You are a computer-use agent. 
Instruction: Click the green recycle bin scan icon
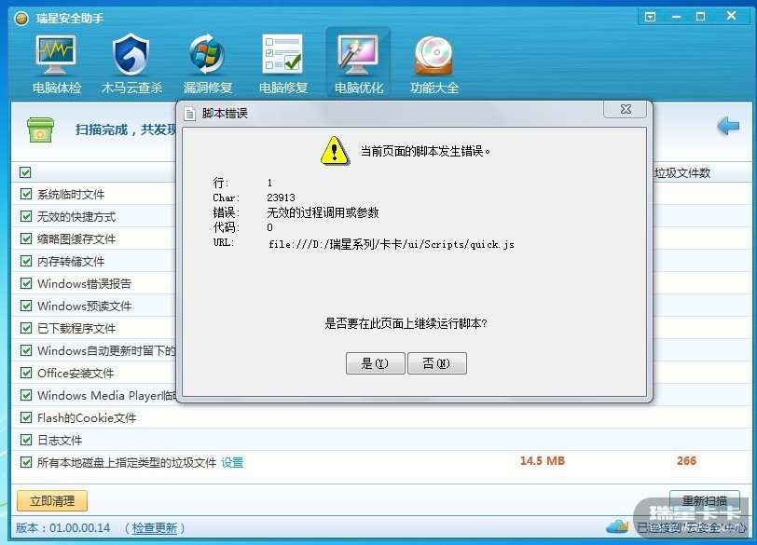click(41, 129)
